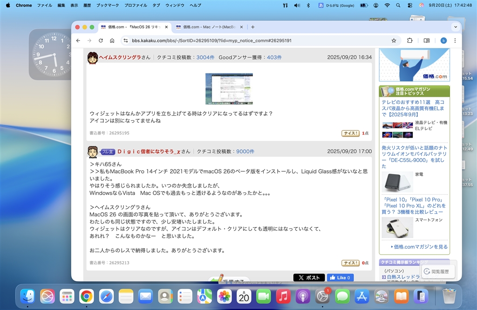Reload the kakaku.com page
The image size is (477, 310).
101,40
